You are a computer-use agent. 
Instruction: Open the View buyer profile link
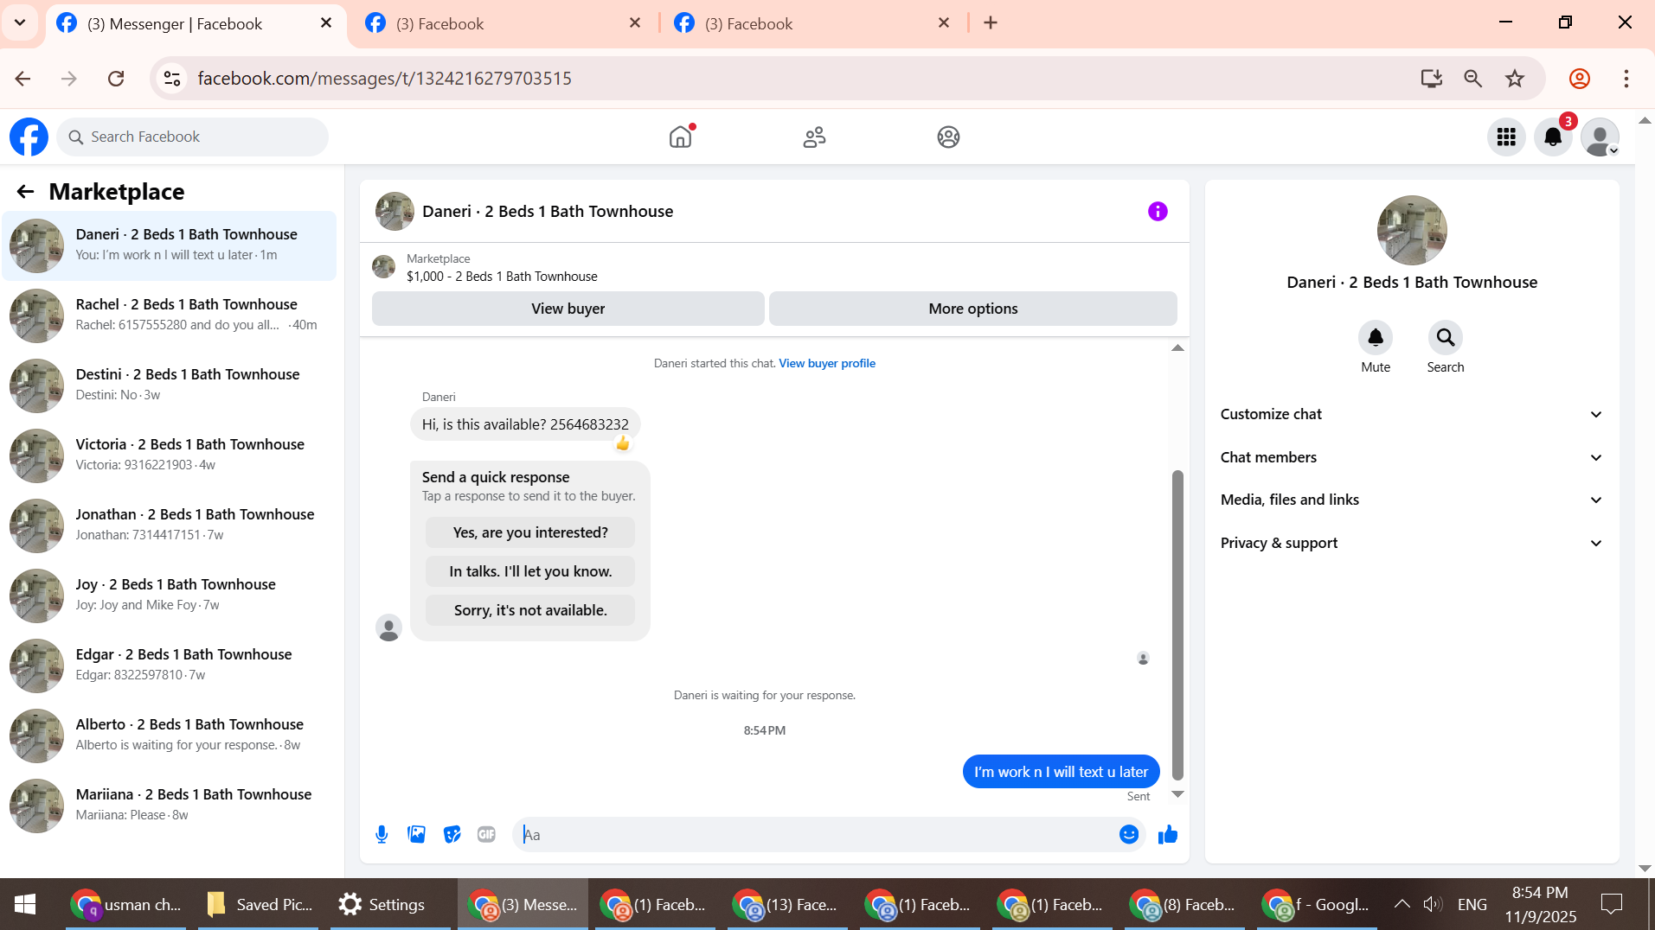tap(827, 363)
